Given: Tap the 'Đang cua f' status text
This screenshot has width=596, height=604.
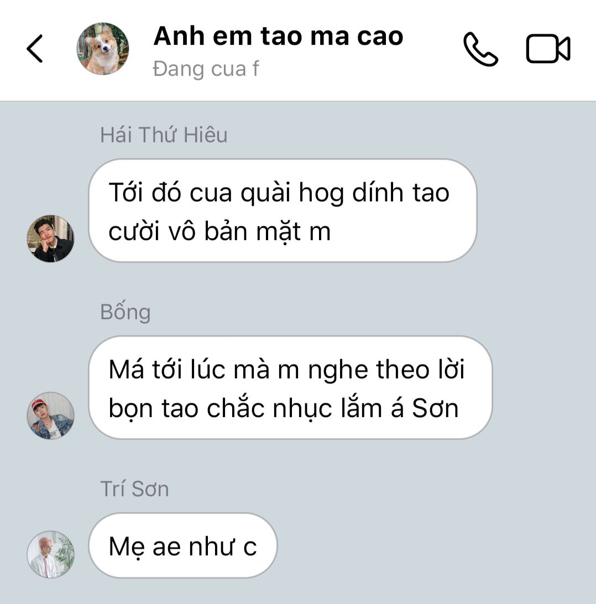Looking at the screenshot, I should coord(206,69).
